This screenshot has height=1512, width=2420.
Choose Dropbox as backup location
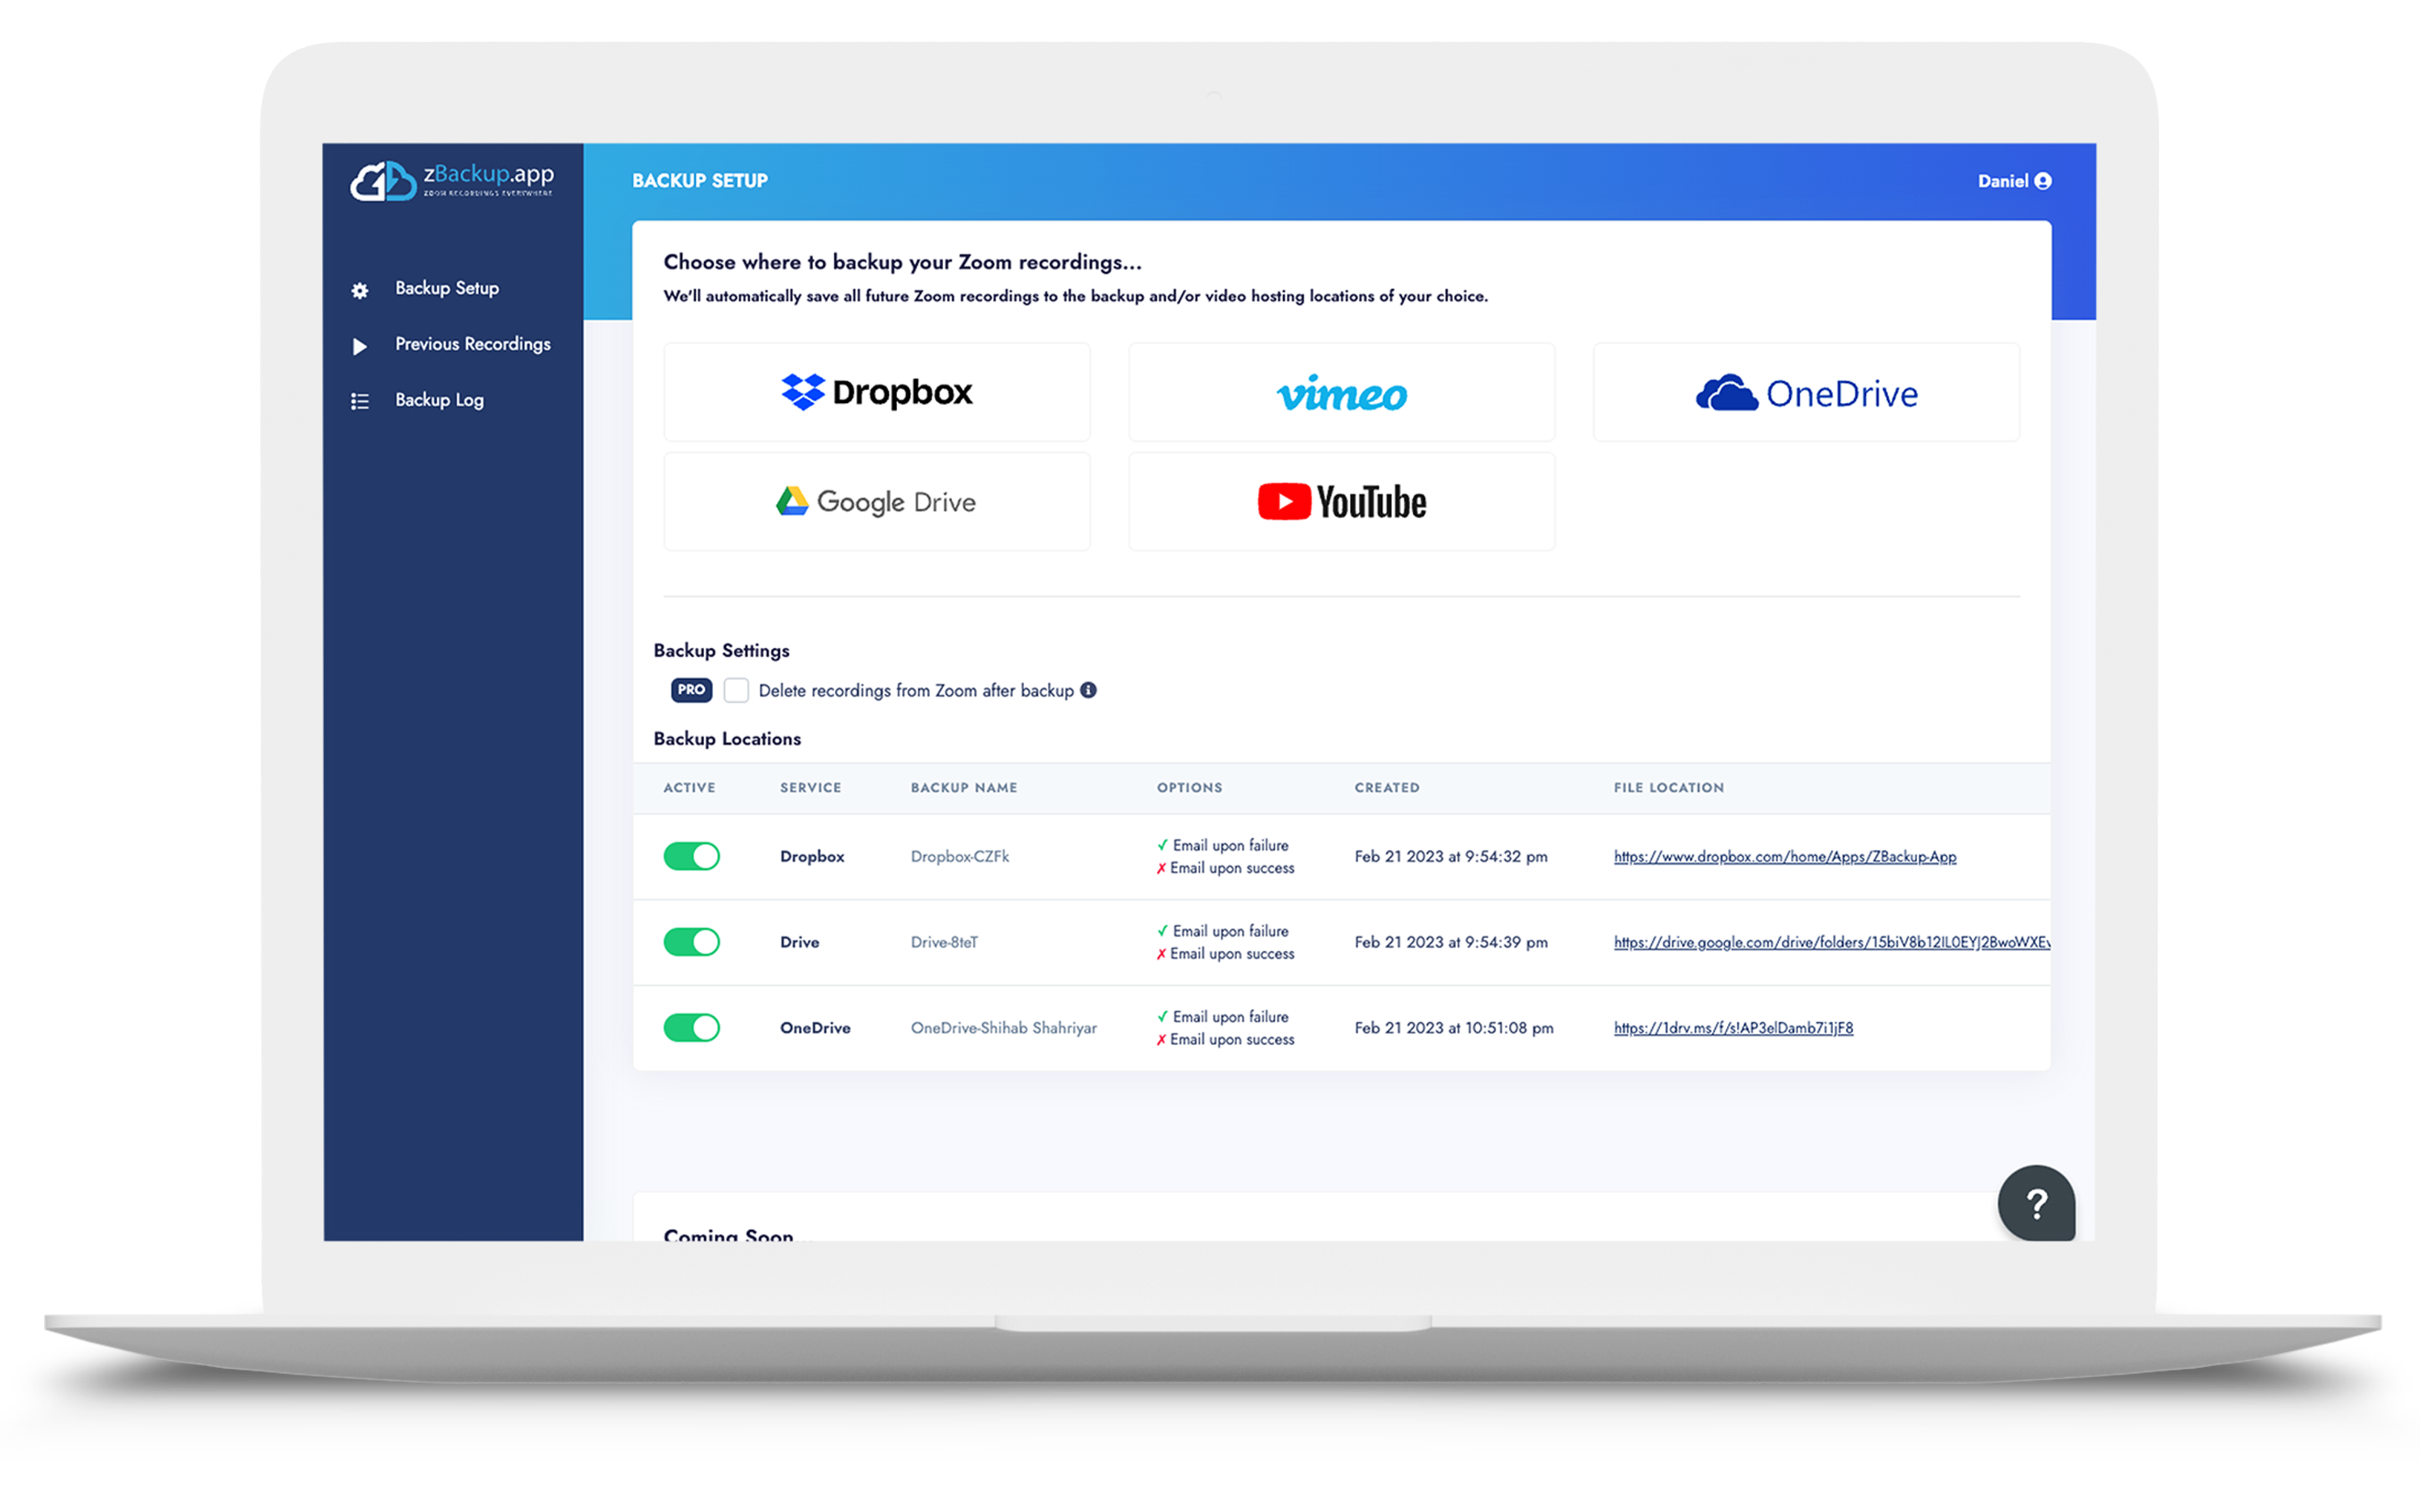tap(877, 392)
